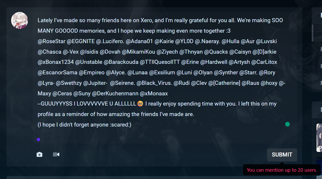
Task: Attach a video with the camcorder icon
Action: (56, 155)
